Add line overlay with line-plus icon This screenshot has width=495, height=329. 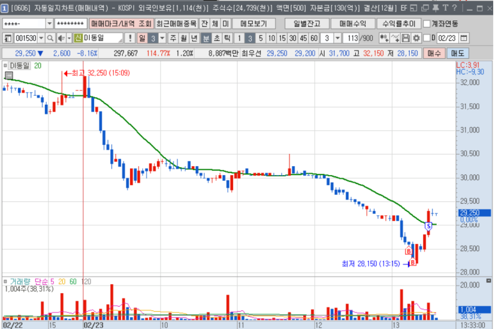[395, 38]
